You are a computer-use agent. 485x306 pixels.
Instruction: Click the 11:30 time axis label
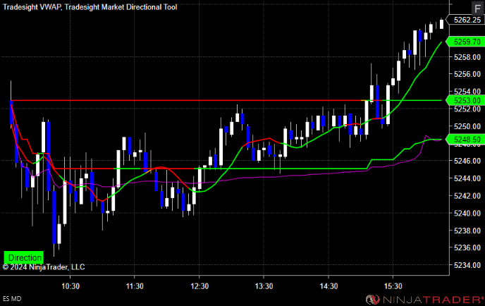(x=135, y=286)
